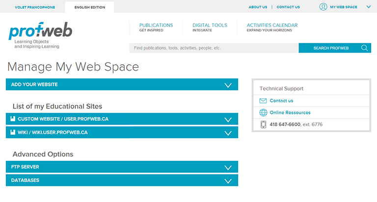Click the phone icon in Technical Support
Viewport: 377px width, 202px height.
pyautogui.click(x=263, y=125)
